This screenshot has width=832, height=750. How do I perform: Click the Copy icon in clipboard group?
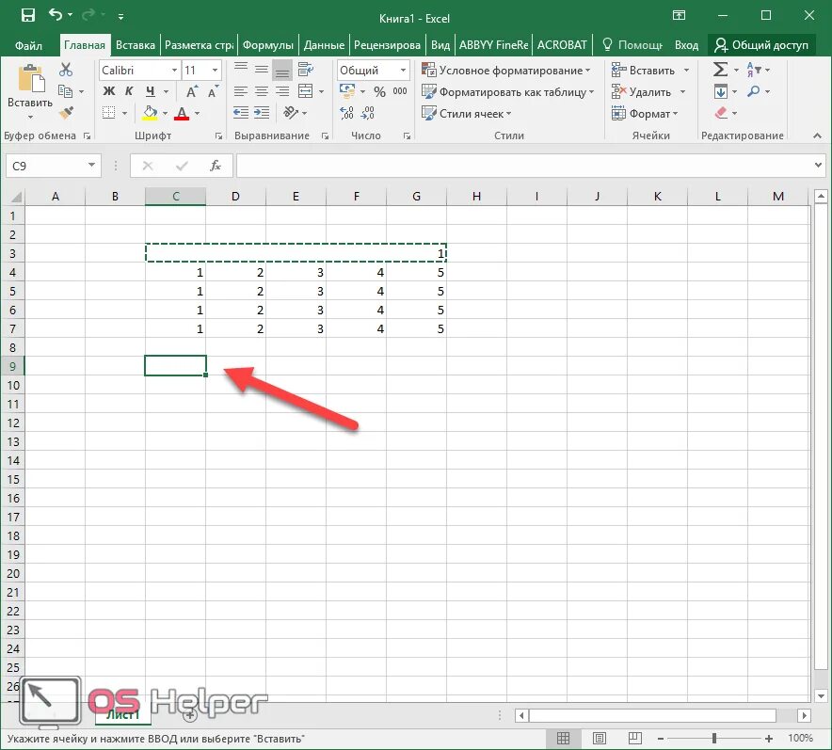pyautogui.click(x=65, y=91)
